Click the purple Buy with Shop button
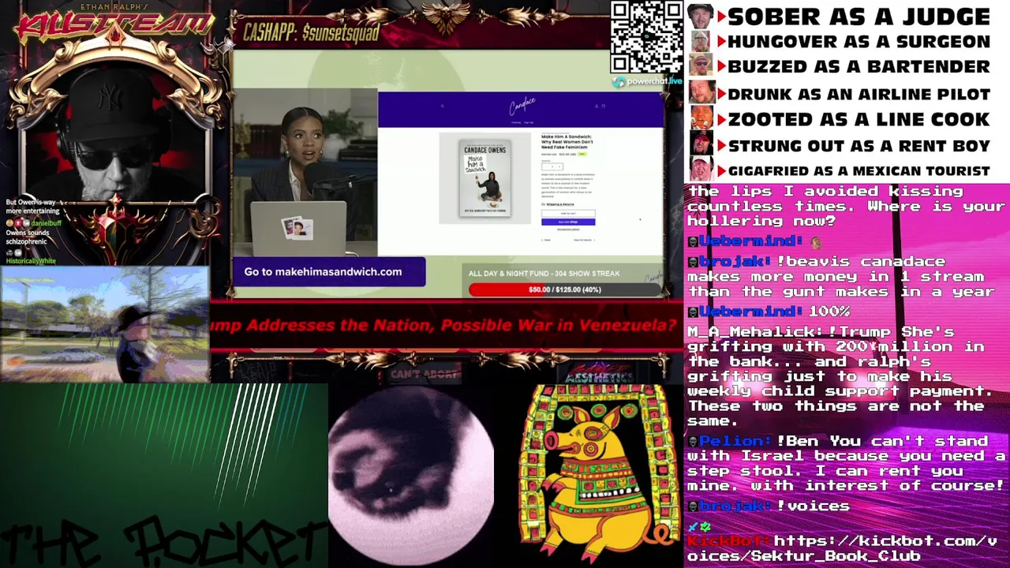 pyautogui.click(x=568, y=222)
